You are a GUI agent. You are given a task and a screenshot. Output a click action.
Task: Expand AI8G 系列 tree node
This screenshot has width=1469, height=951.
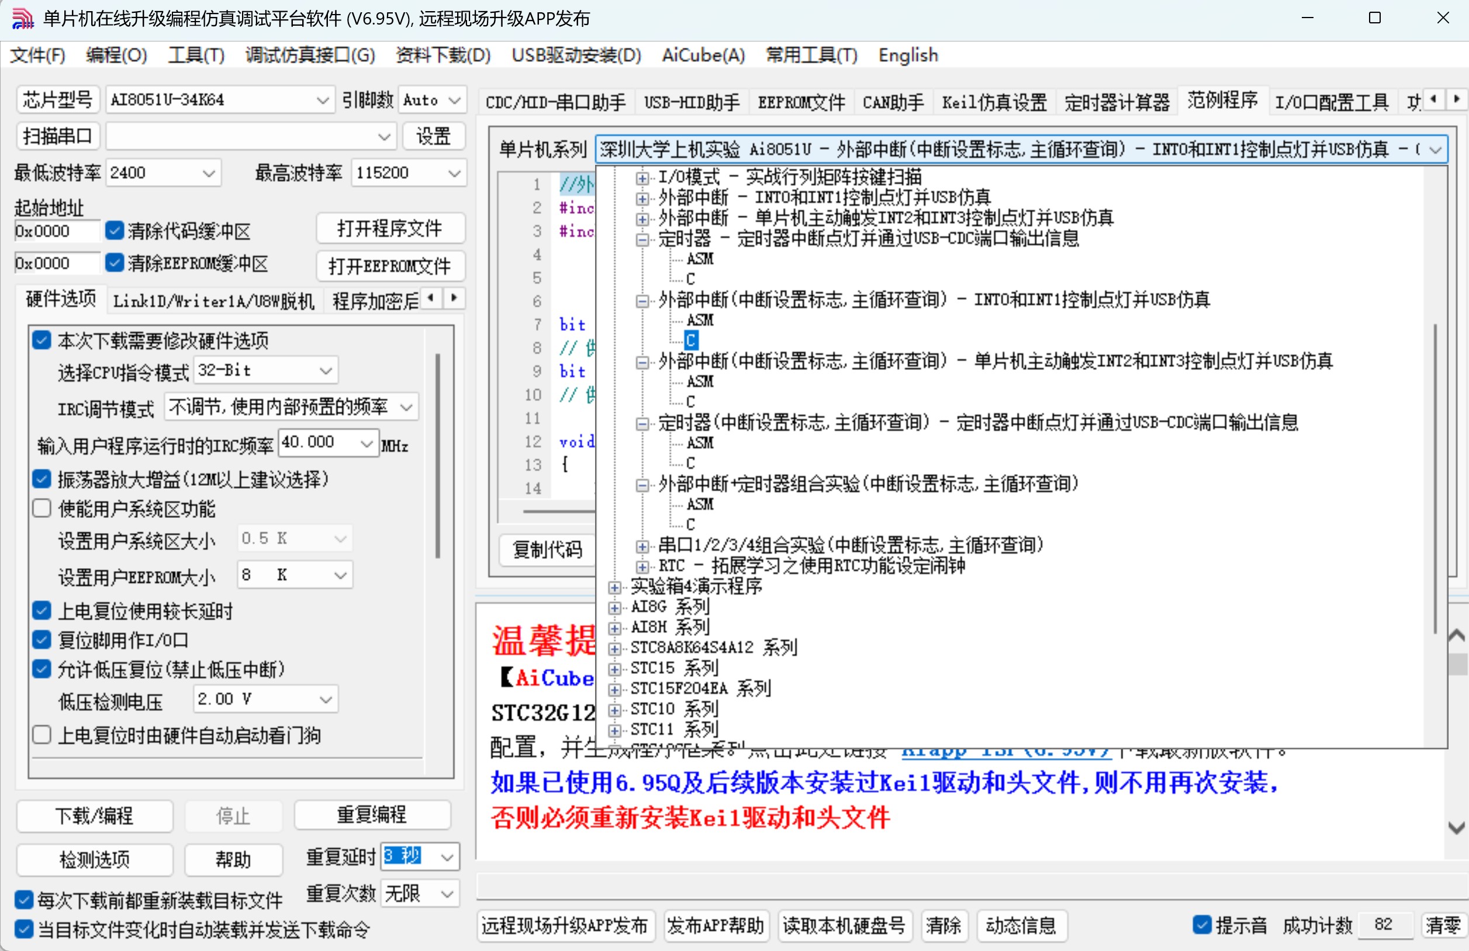(614, 607)
